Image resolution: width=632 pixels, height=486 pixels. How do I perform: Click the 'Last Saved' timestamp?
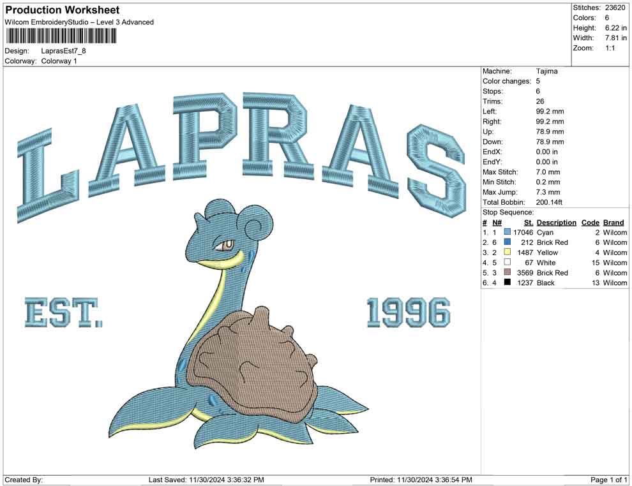(206, 480)
